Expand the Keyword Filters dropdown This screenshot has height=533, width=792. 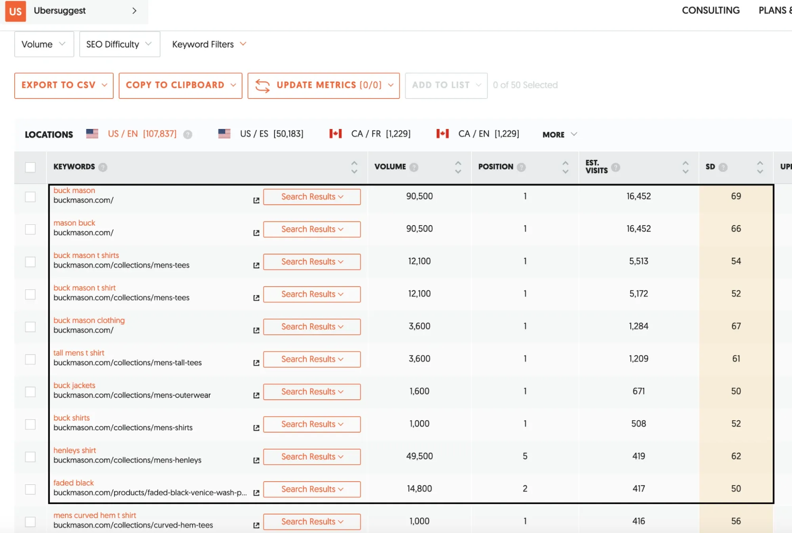(x=209, y=44)
